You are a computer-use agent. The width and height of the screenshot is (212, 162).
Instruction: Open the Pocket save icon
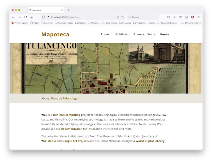click(x=168, y=17)
